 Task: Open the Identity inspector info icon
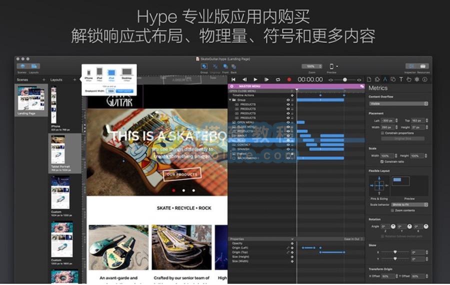[x=424, y=79]
